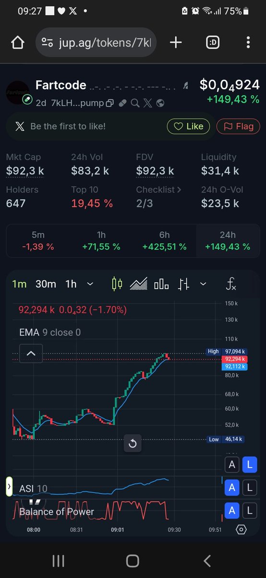This screenshot has width=266, height=578.
Task: Open a new browser tab with plus icon
Action: [176, 43]
